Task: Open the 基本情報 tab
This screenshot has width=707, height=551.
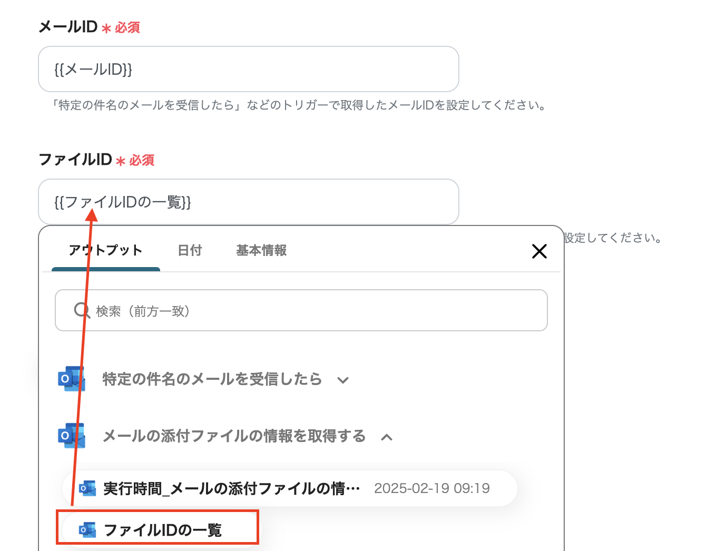Action: 261,250
